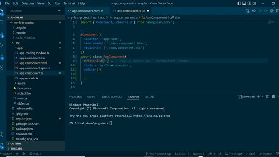Image resolution: width=279 pixels, height=157 pixels.
Task: Open the Search view in activity bar
Action: [x=2, y=23]
